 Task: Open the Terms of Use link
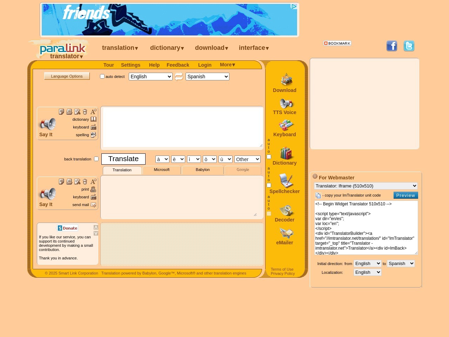coord(282,269)
